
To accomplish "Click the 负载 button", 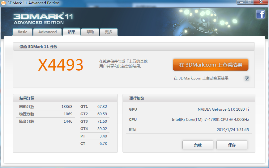I will (x=198, y=145).
